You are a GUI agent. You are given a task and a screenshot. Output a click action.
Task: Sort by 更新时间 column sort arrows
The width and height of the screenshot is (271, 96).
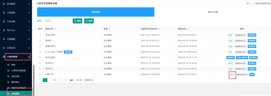(188, 29)
